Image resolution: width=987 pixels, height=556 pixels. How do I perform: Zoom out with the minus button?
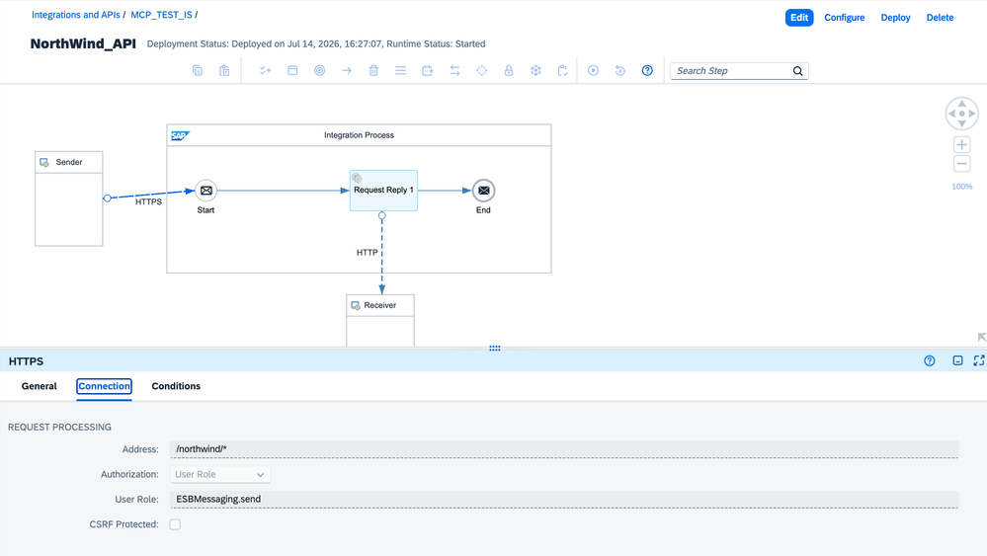(x=962, y=164)
